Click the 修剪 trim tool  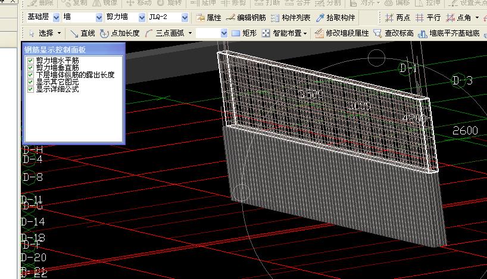point(233,3)
